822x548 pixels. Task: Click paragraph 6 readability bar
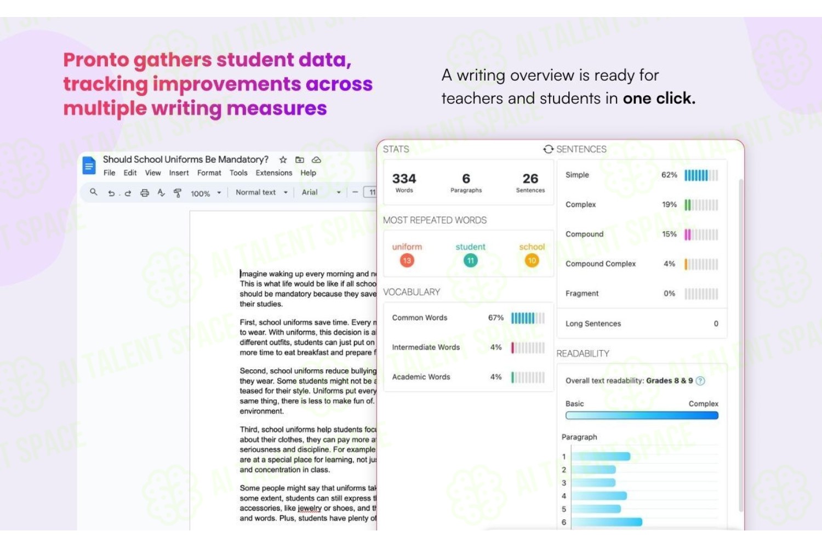pyautogui.click(x=607, y=522)
